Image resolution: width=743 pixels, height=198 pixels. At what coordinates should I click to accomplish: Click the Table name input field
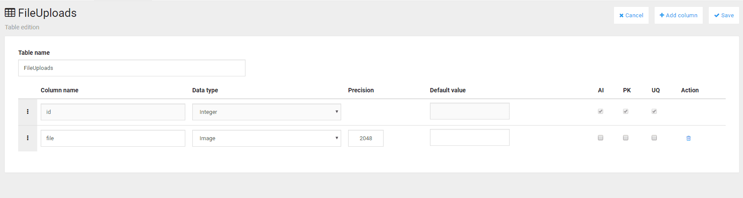(x=132, y=68)
